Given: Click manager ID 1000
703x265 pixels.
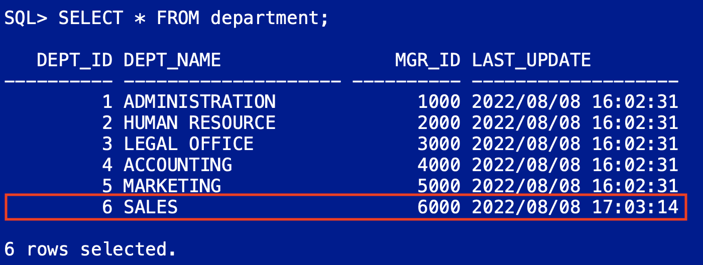Looking at the screenshot, I should 439,102.
